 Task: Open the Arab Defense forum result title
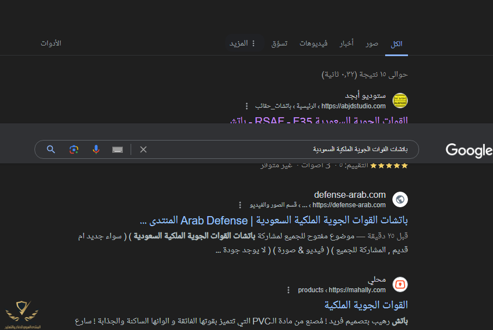(274, 221)
